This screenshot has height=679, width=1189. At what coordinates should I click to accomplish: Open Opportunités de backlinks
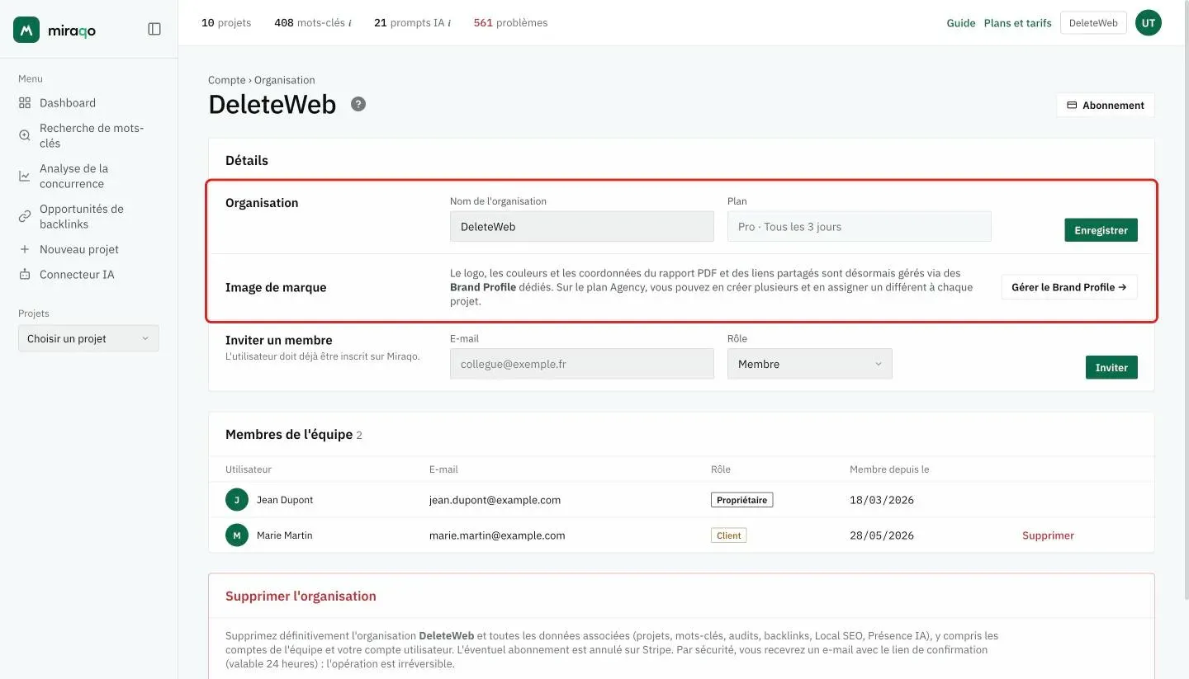(x=82, y=216)
